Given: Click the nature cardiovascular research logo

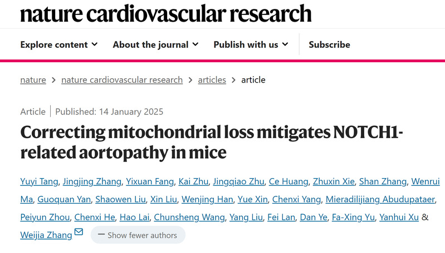Looking at the screenshot, I should coord(165,13).
